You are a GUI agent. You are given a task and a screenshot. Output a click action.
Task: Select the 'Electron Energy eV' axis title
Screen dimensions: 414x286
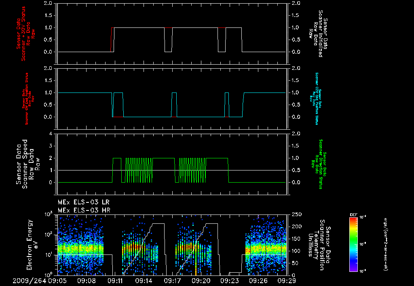point(32,244)
